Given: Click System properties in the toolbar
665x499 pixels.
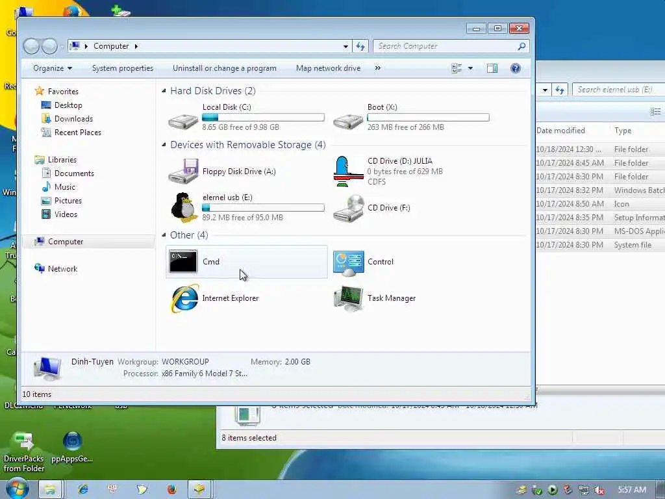Looking at the screenshot, I should click(123, 68).
